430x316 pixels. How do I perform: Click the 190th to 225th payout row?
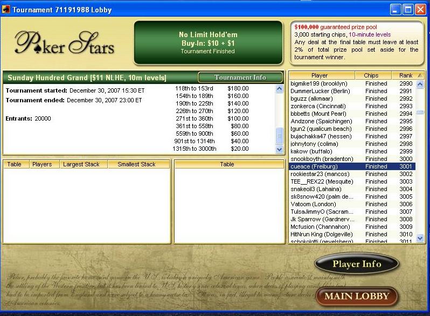coord(212,103)
